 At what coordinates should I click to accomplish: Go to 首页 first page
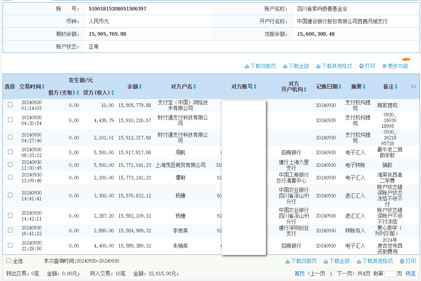[x=299, y=274]
